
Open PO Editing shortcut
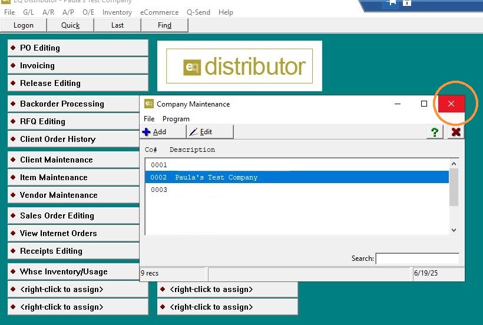click(78, 48)
